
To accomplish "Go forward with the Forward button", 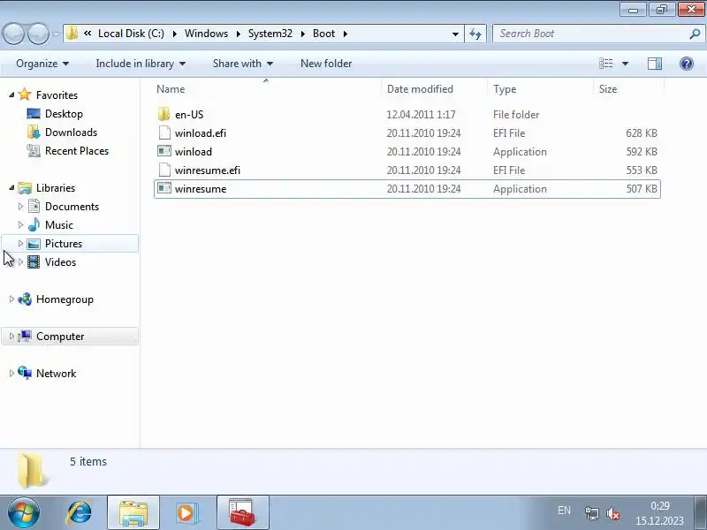I will pyautogui.click(x=38, y=34).
